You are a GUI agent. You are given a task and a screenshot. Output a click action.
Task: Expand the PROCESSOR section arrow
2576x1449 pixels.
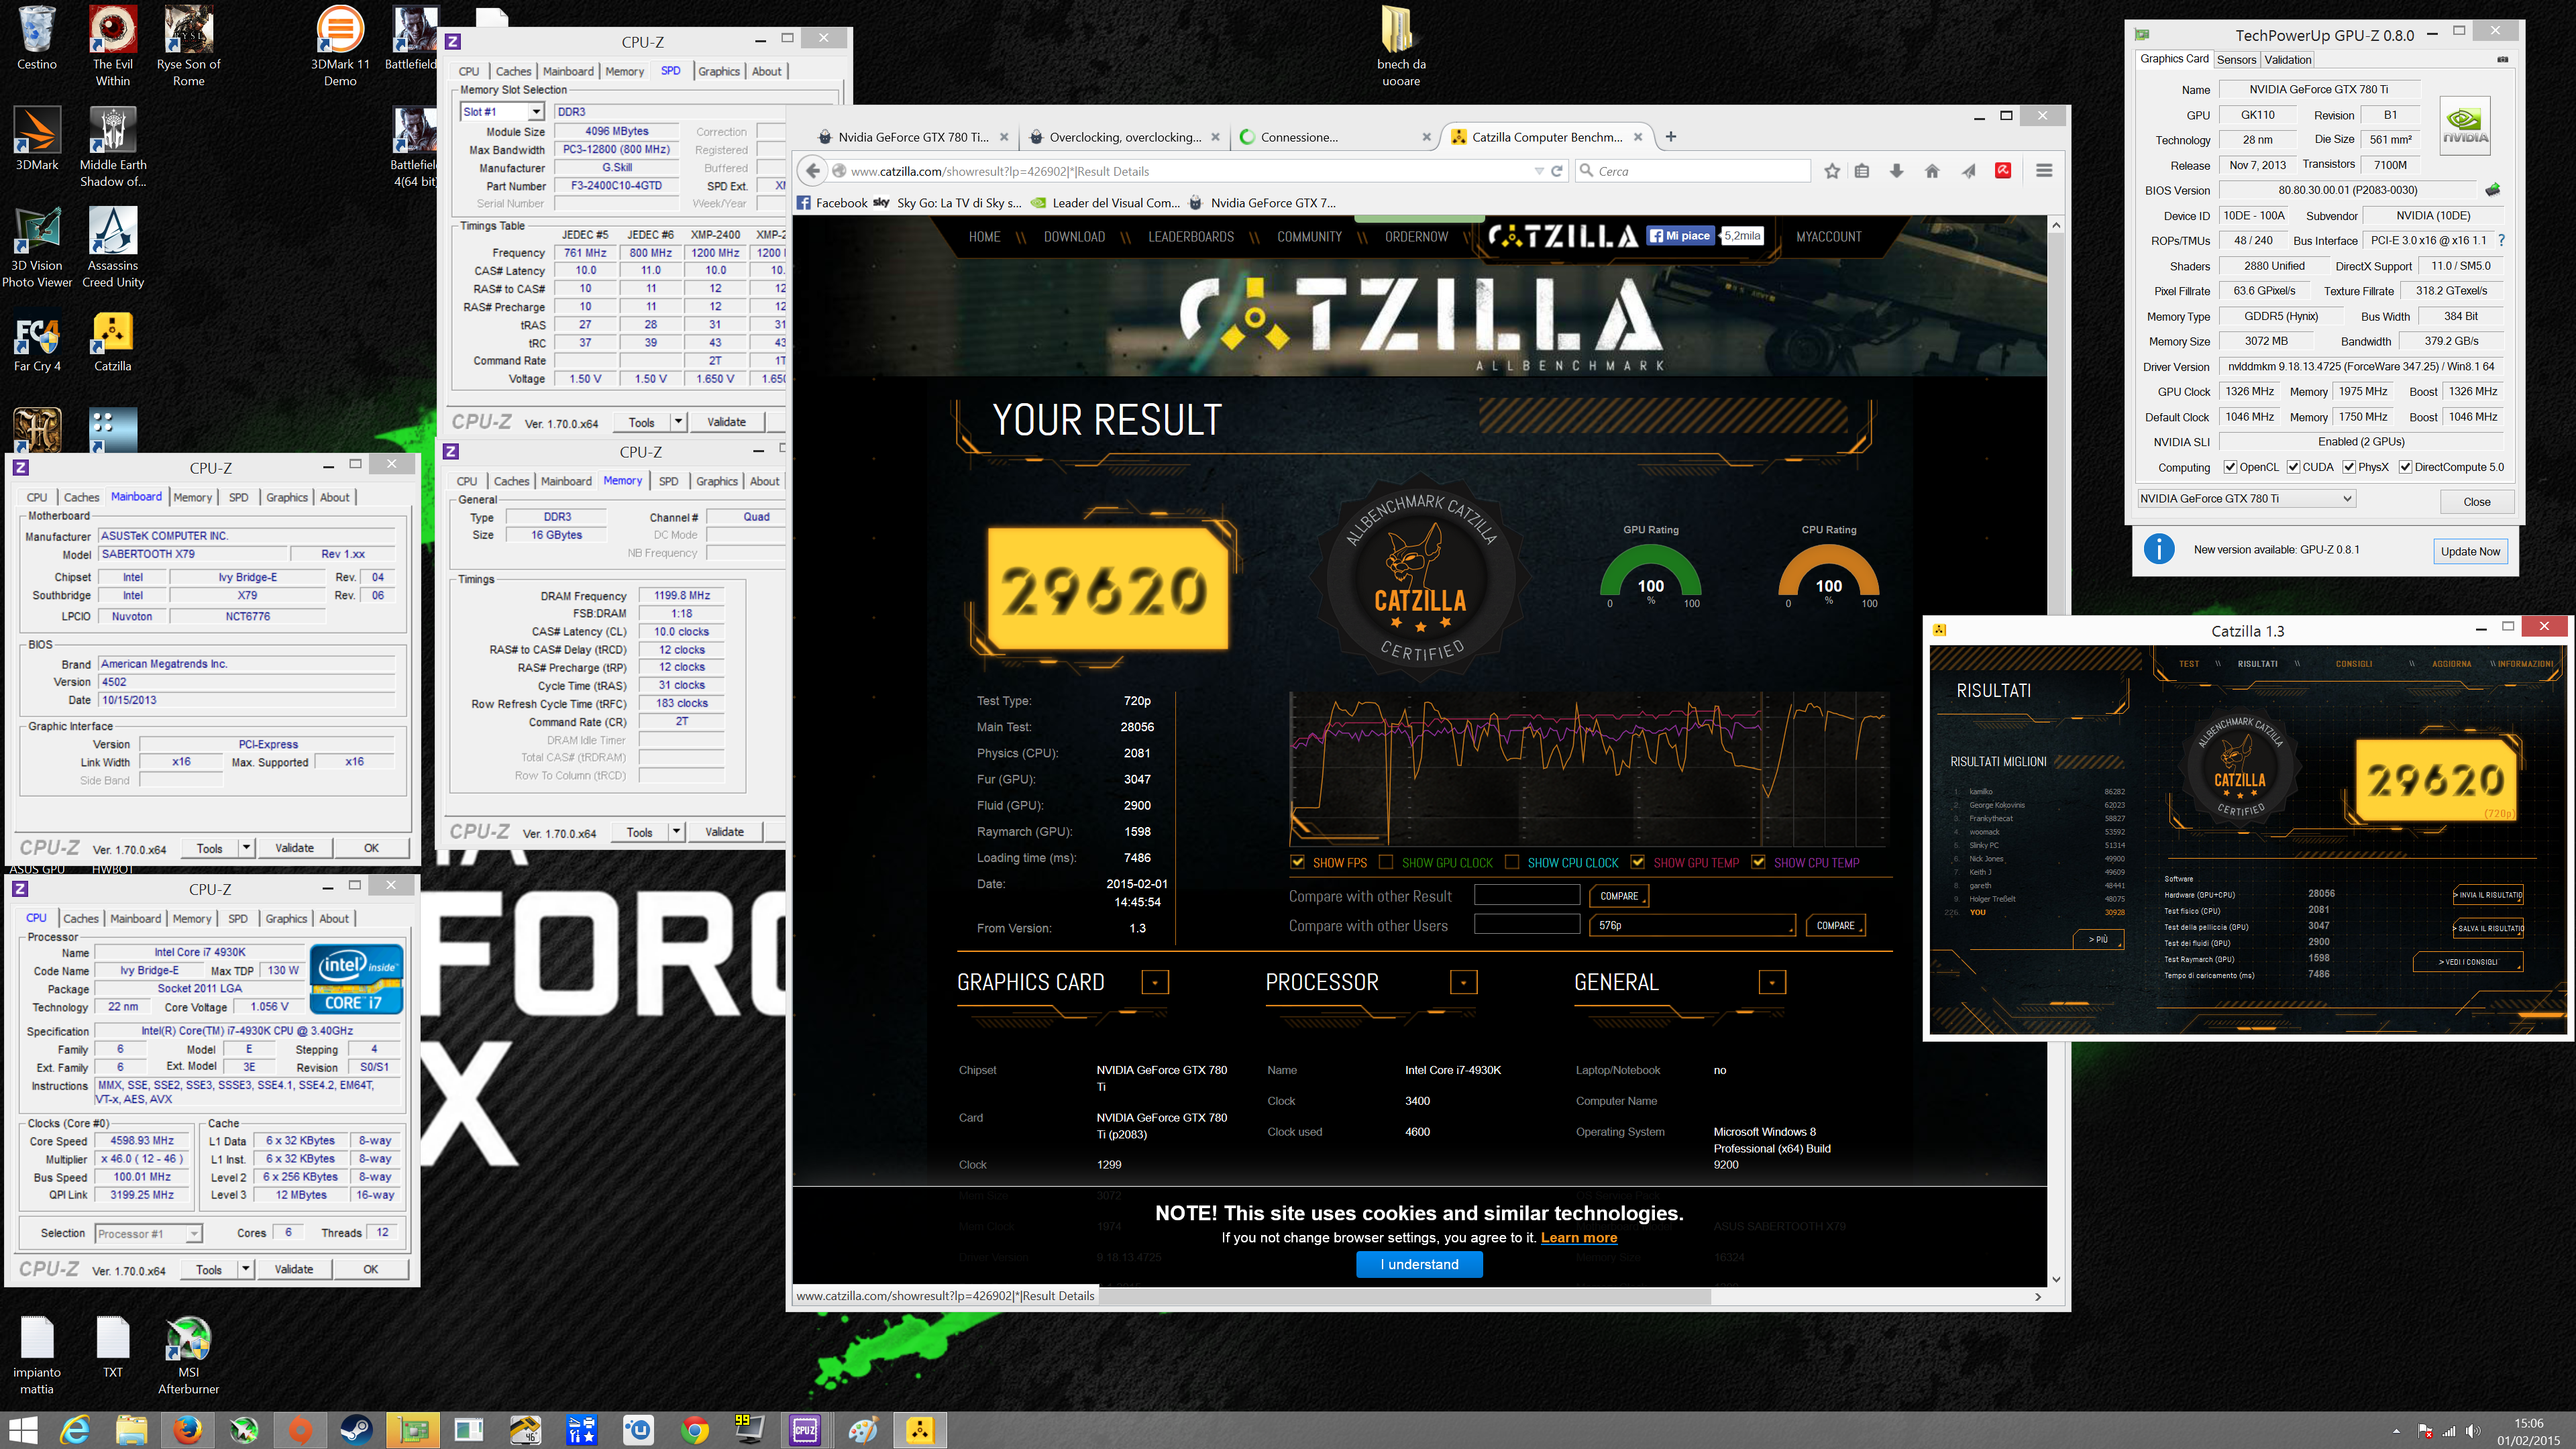(1463, 983)
